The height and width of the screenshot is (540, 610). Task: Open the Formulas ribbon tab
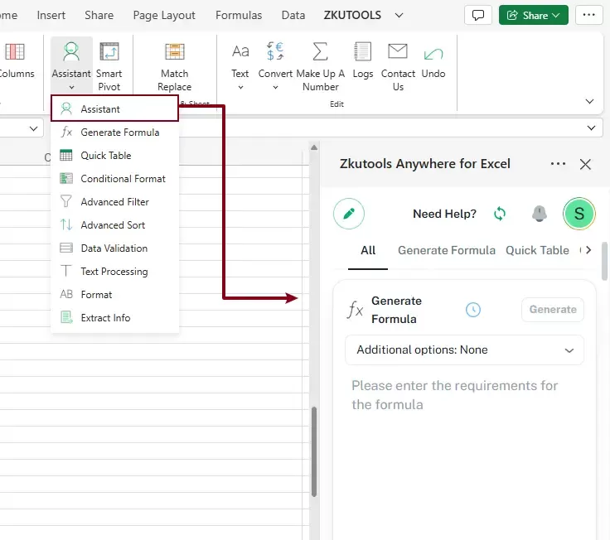(x=239, y=15)
